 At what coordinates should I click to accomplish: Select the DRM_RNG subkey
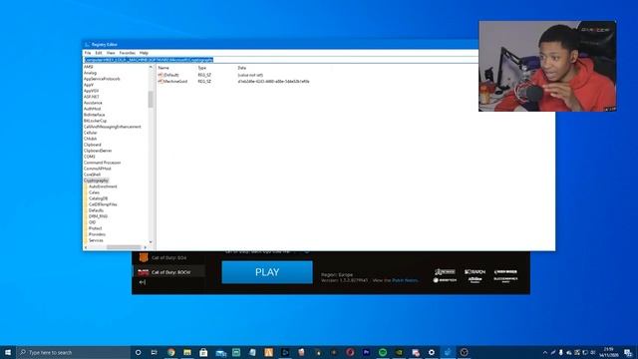98,216
